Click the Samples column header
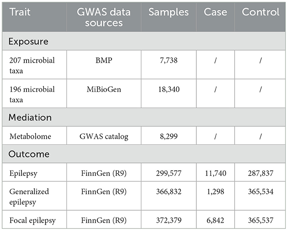This screenshot has width=288, height=231. click(x=169, y=12)
